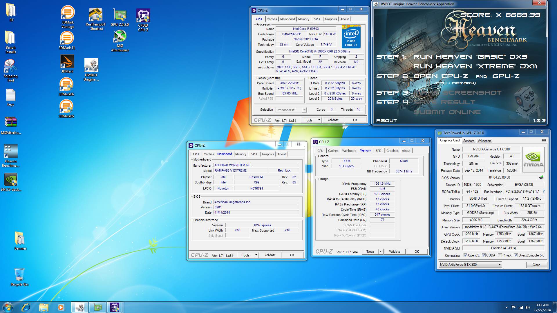Screen dimensions: 557x313
Task: Open the 3DMark Vantage desktop shortcut
Action: pos(67,17)
